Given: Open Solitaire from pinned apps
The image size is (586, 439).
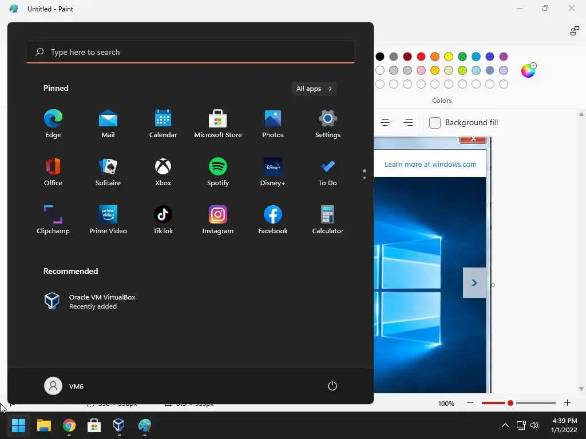Looking at the screenshot, I should 108,171.
